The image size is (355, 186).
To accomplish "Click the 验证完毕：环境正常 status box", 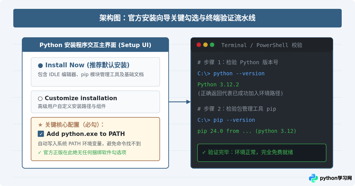I will coord(262,153).
